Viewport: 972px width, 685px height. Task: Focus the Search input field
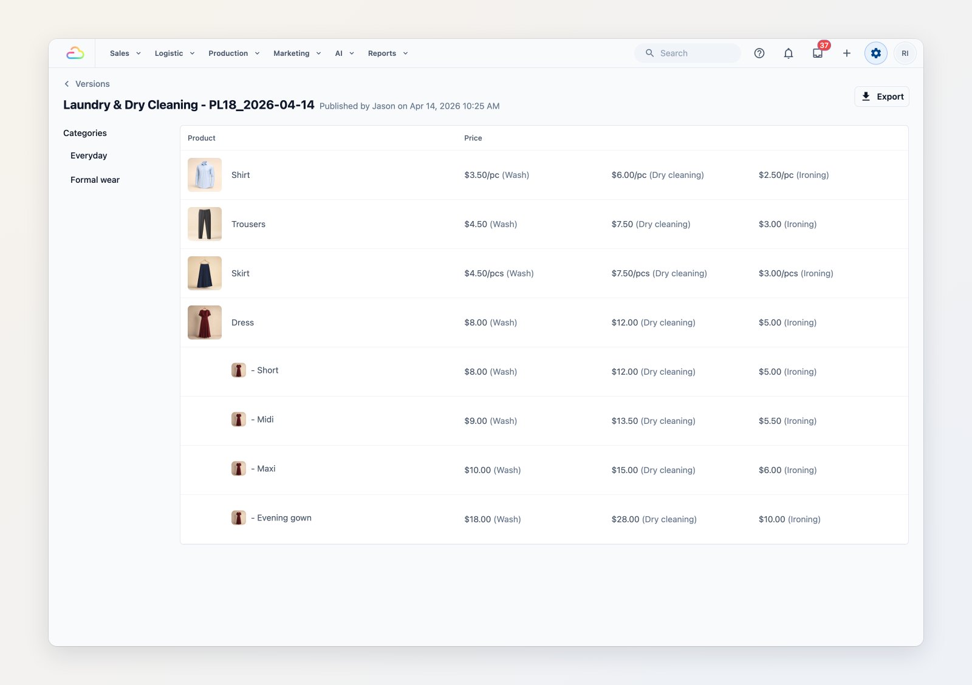[688, 53]
